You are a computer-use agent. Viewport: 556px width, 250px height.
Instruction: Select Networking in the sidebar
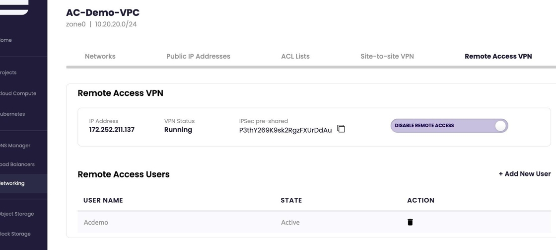(x=13, y=183)
